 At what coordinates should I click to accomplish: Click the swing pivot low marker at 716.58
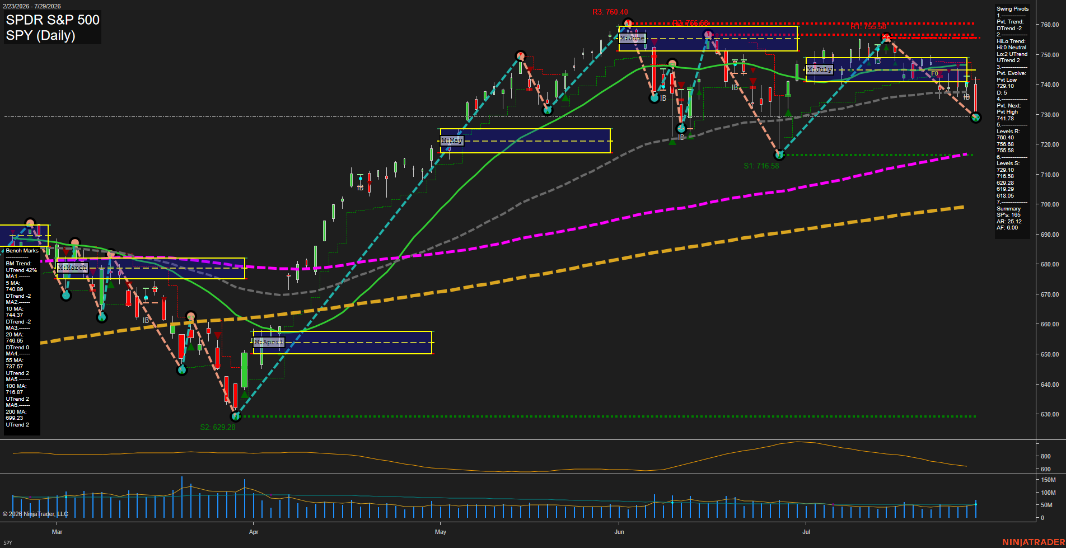tap(779, 154)
